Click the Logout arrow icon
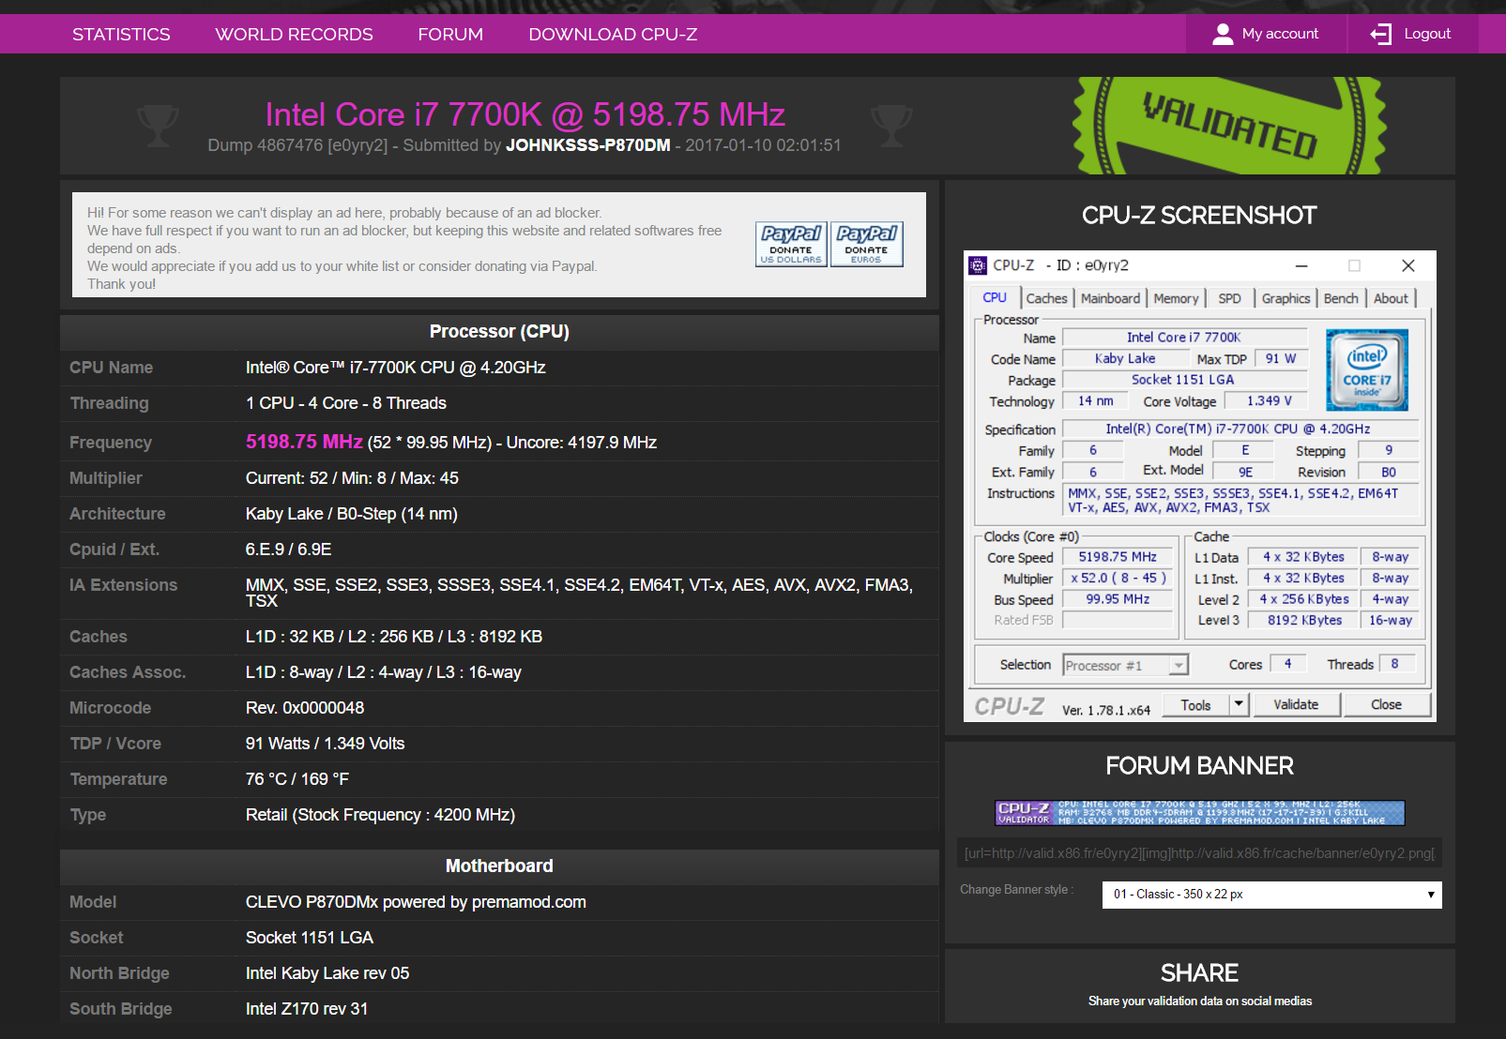The image size is (1506, 1039). pos(1380,34)
